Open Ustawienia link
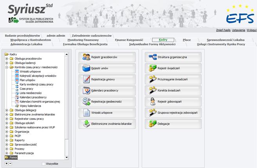 [239, 30]
